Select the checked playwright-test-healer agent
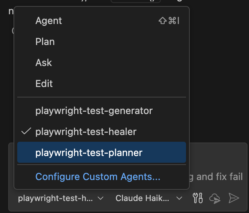 tap(86, 132)
